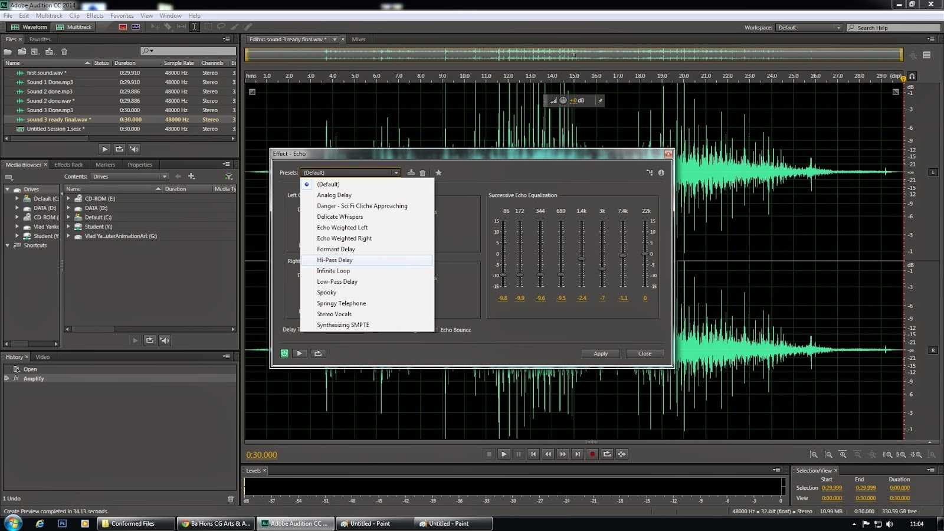Toggle Echo channel map icon
The width and height of the screenshot is (944, 531).
point(650,173)
